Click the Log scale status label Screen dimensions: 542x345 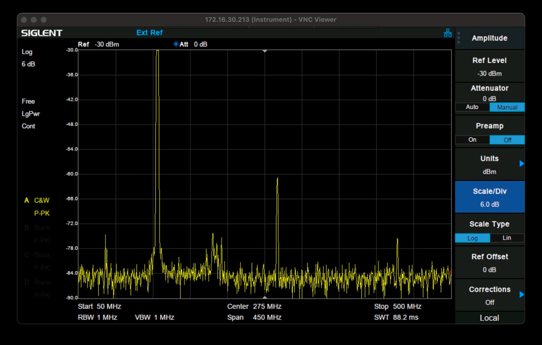pos(27,52)
